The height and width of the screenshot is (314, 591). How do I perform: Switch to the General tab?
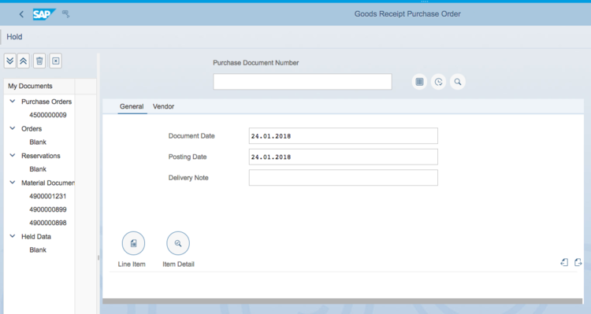(132, 106)
